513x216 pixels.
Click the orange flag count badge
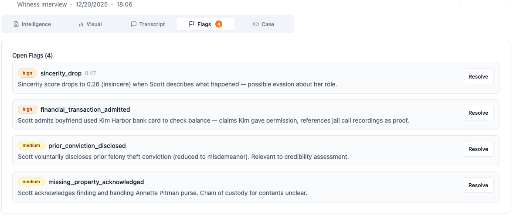pyautogui.click(x=219, y=24)
